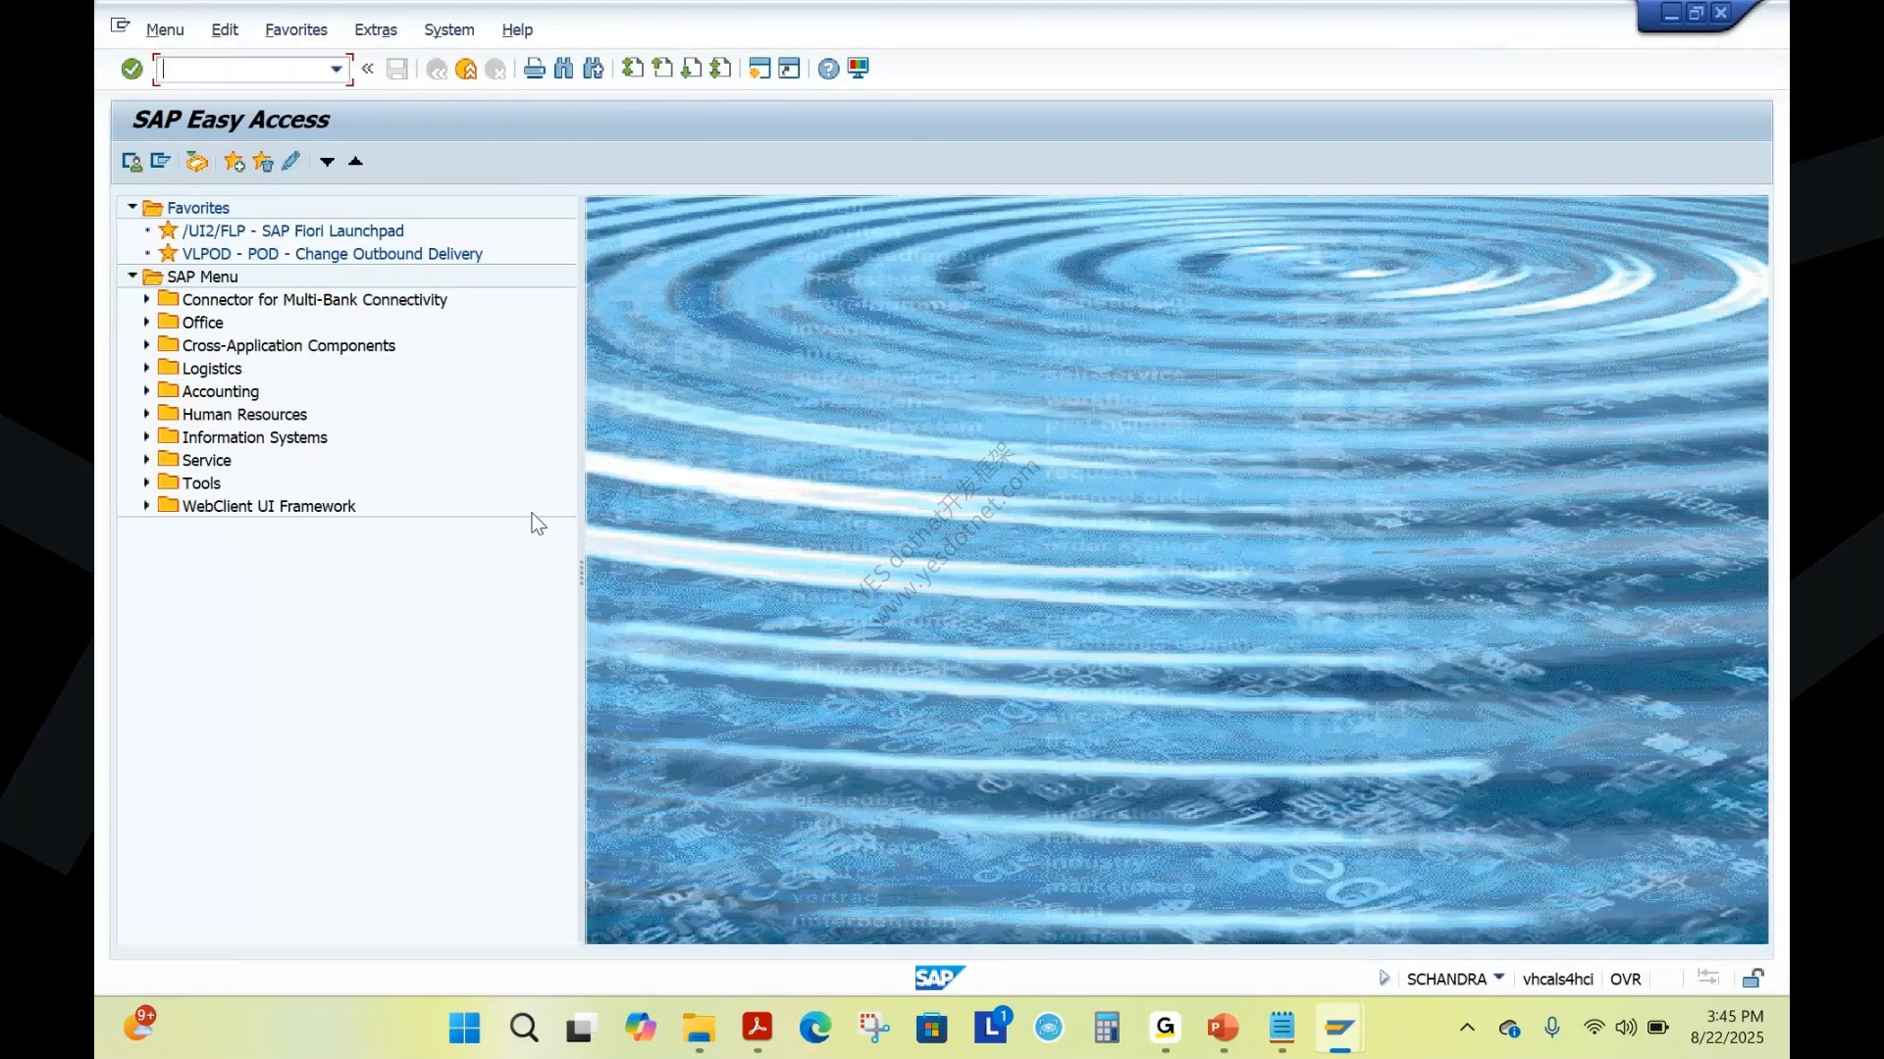Image resolution: width=1884 pixels, height=1059 pixels.
Task: Click the Next Page icon
Action: (x=692, y=69)
